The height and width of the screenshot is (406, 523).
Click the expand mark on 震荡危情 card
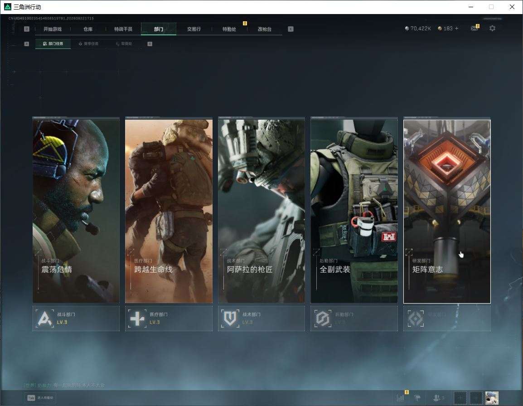pos(38,251)
